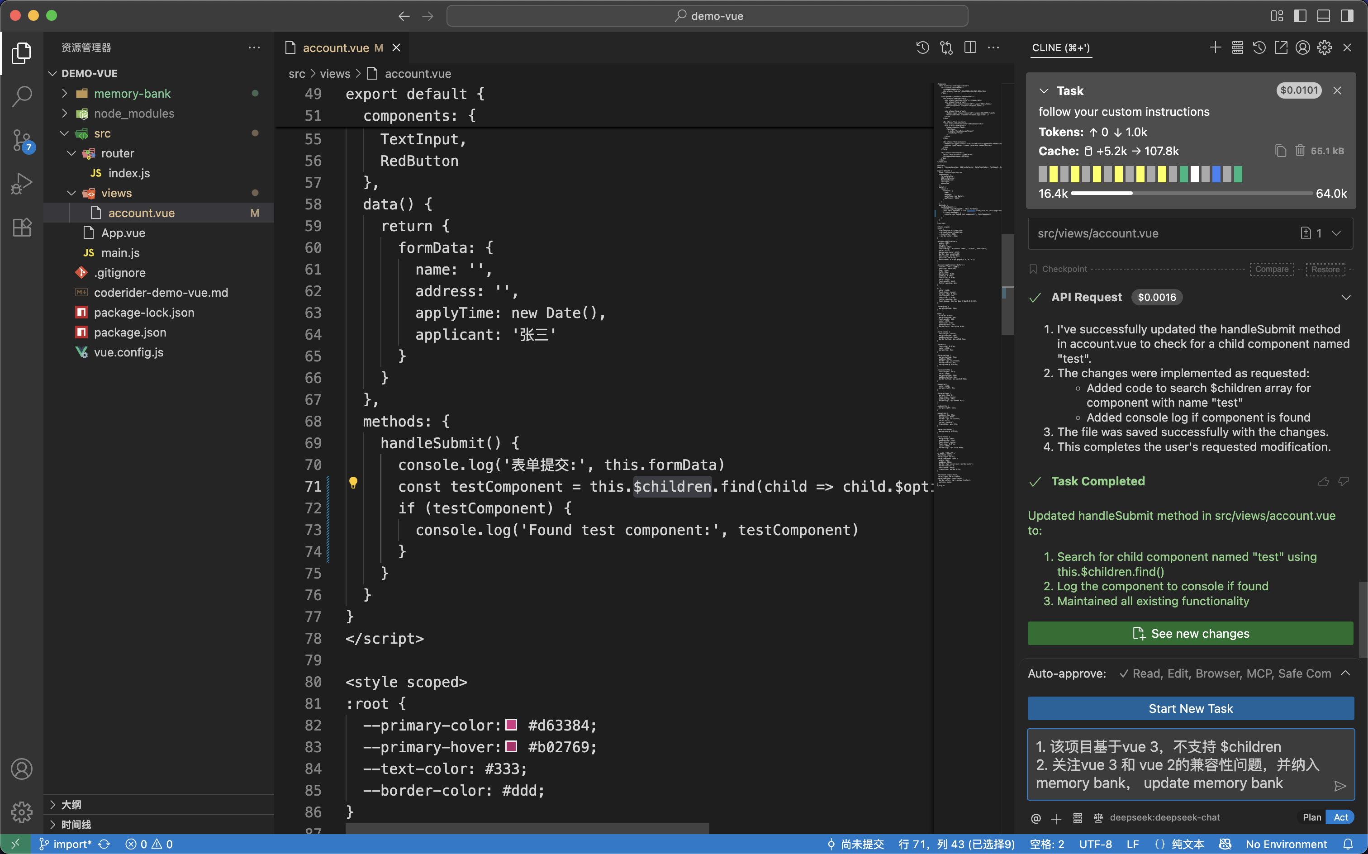Open the Extensions view
The height and width of the screenshot is (854, 1368).
pos(21,227)
